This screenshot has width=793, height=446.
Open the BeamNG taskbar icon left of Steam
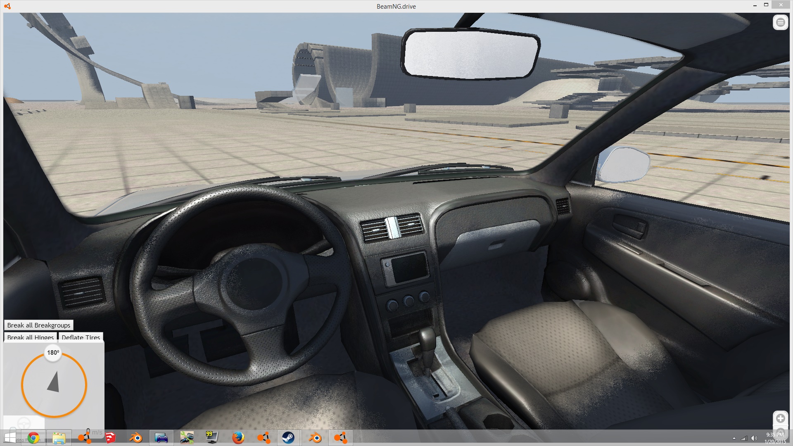264,438
